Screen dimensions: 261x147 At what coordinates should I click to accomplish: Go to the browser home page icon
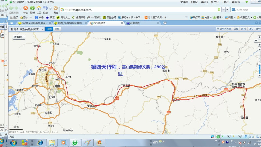click(x=39, y=8)
